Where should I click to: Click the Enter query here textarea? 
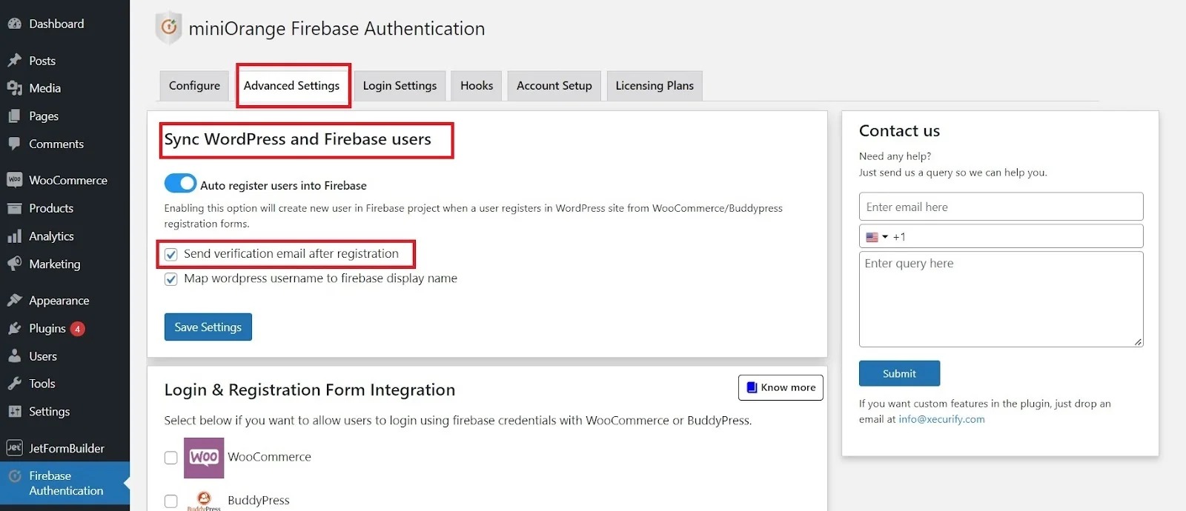[1001, 299]
